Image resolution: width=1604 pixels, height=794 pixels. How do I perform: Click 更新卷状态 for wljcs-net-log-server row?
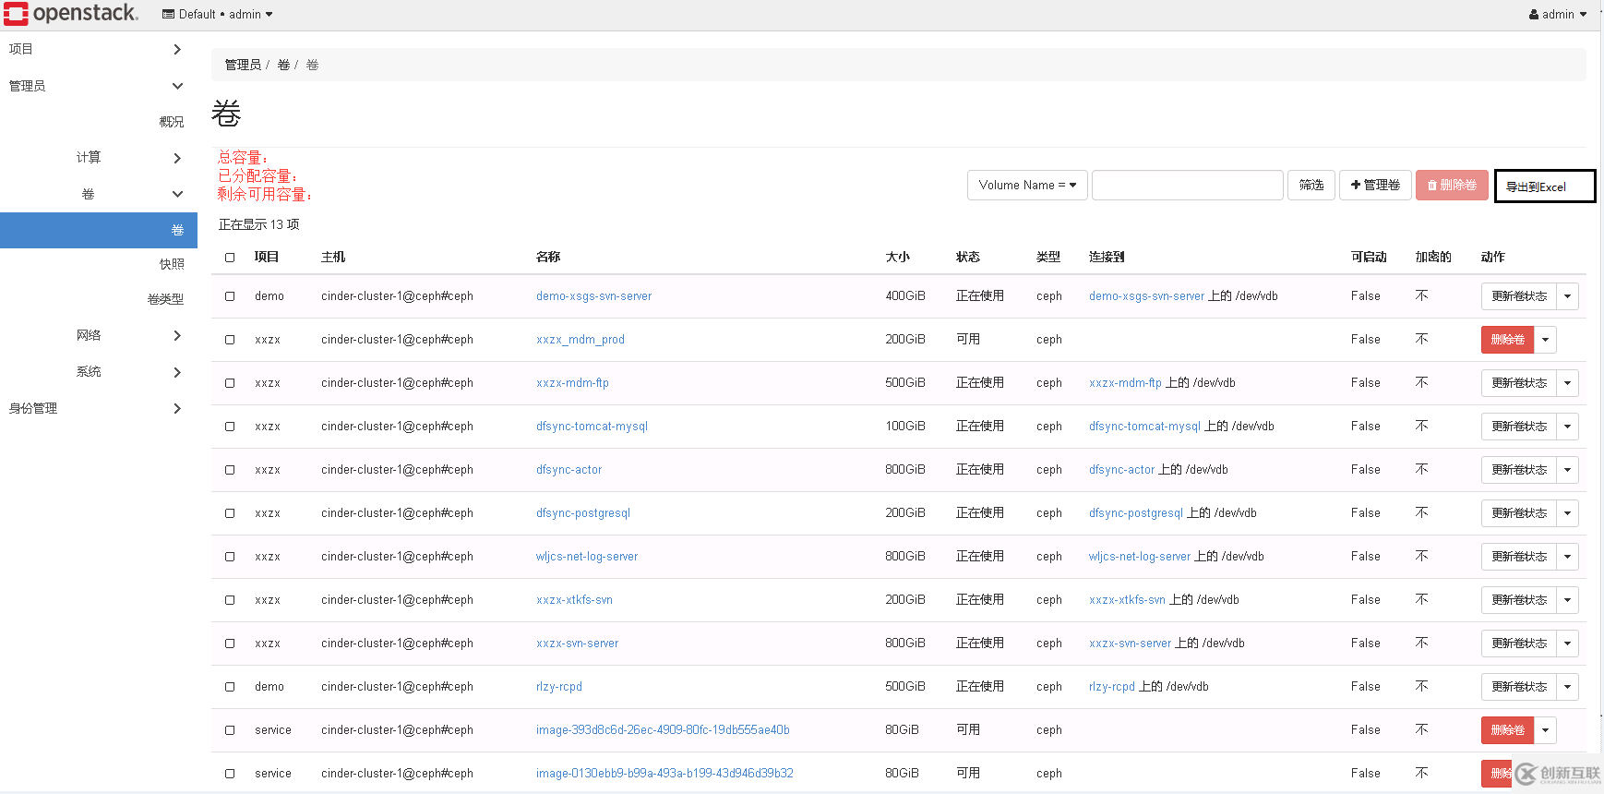pos(1519,557)
